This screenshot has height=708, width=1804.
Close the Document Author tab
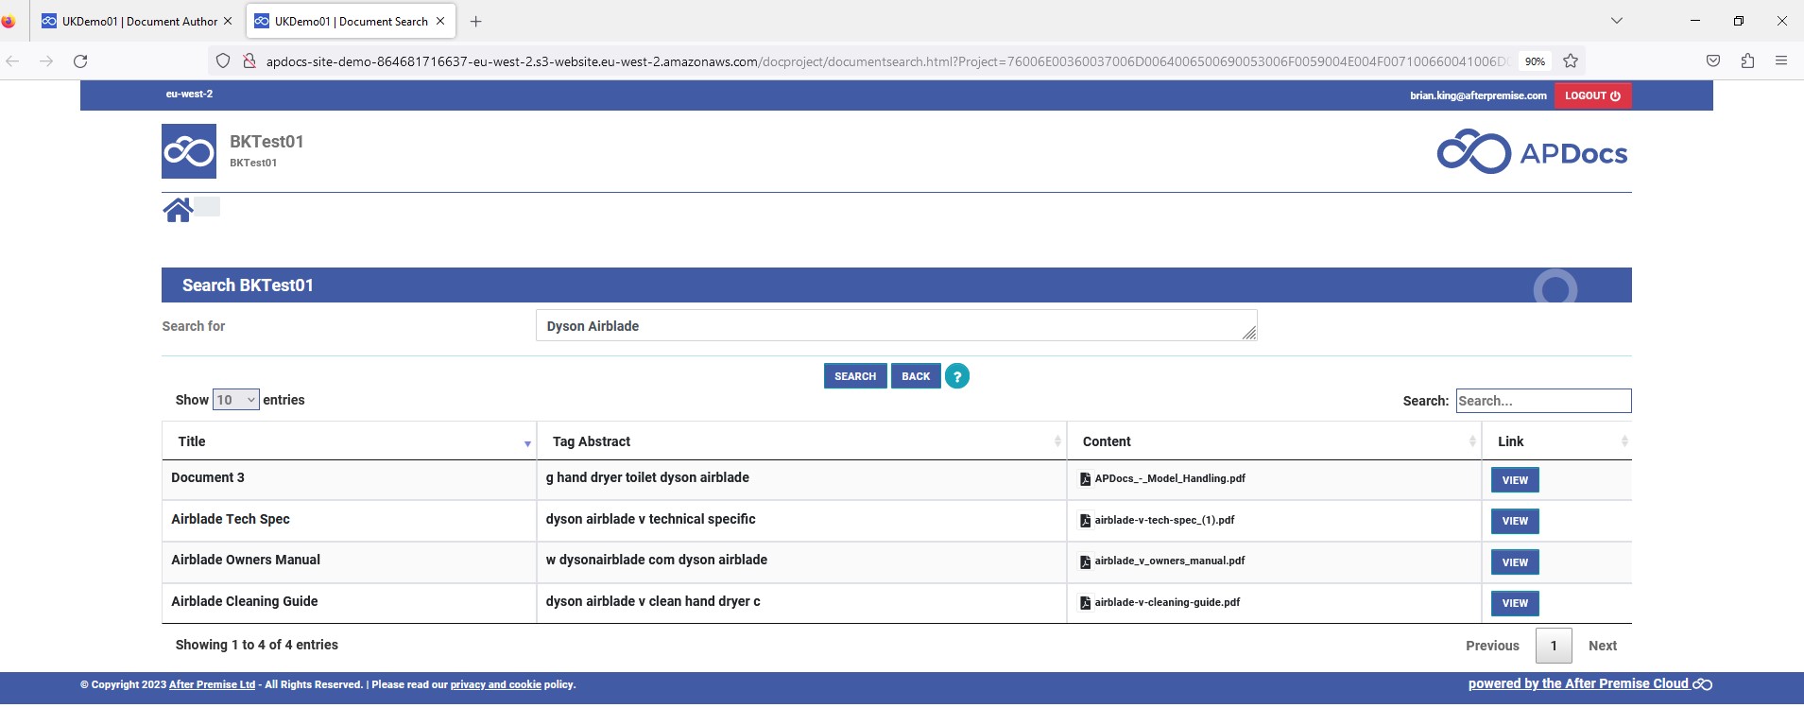pyautogui.click(x=228, y=21)
